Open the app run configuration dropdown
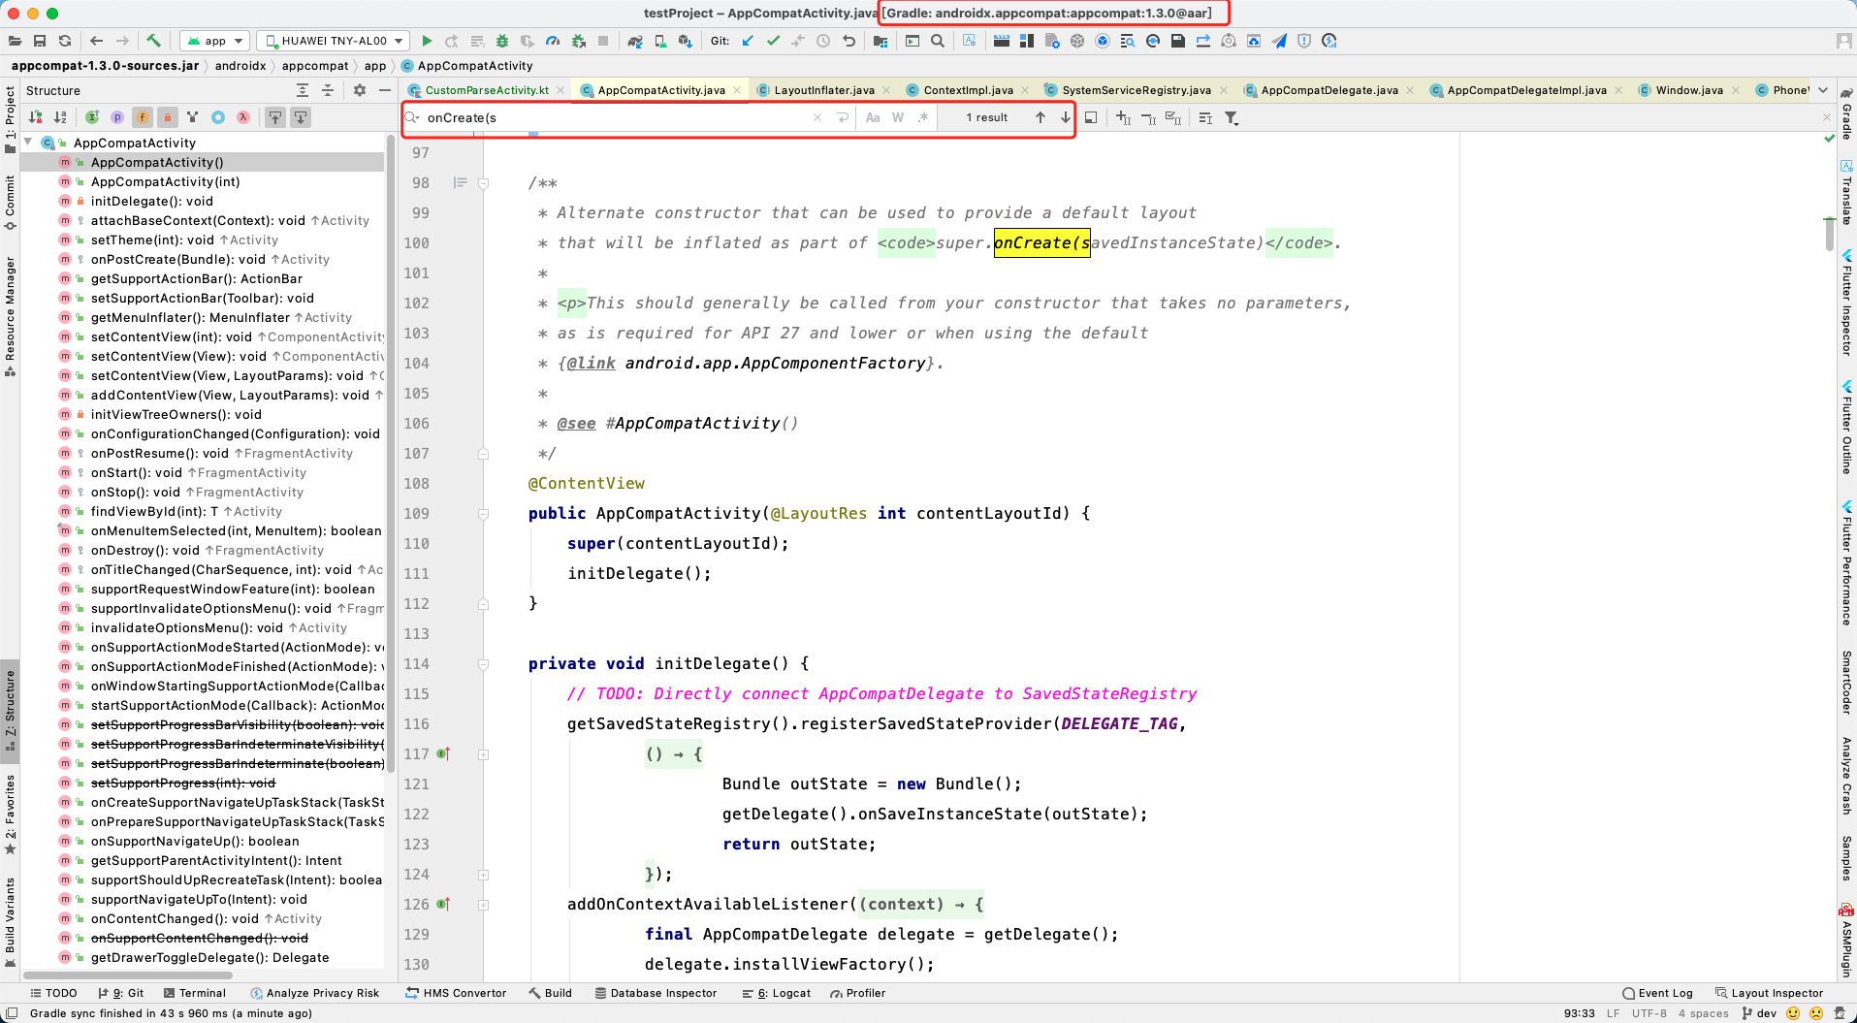Screen dimensions: 1857x1023 coord(215,41)
